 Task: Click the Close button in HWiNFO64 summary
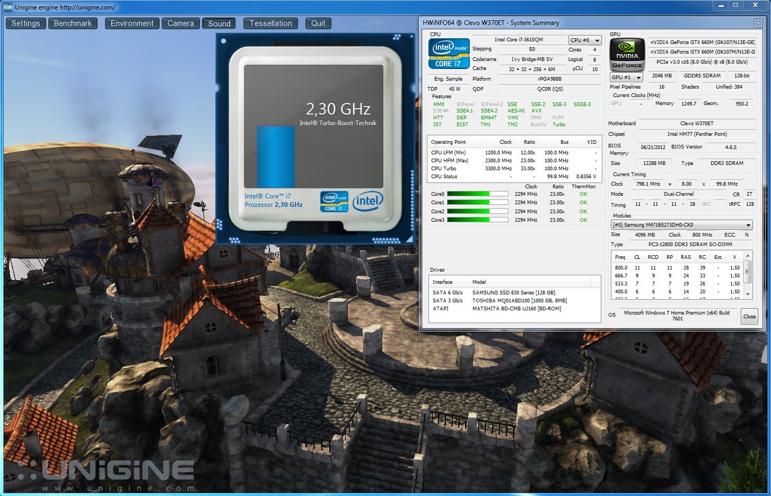749,316
